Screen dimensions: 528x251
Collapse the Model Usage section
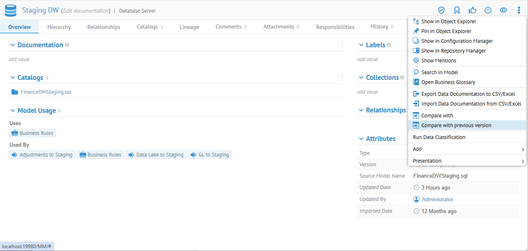[13, 110]
